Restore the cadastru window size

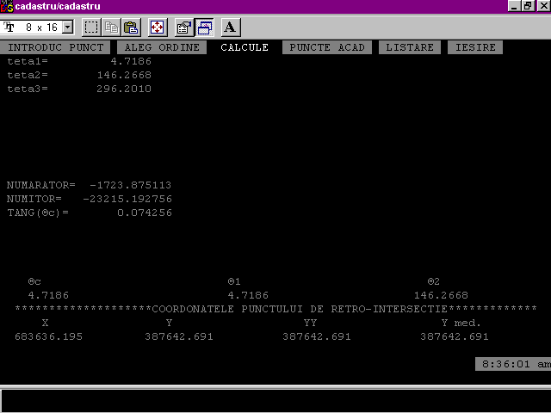pos(529,6)
